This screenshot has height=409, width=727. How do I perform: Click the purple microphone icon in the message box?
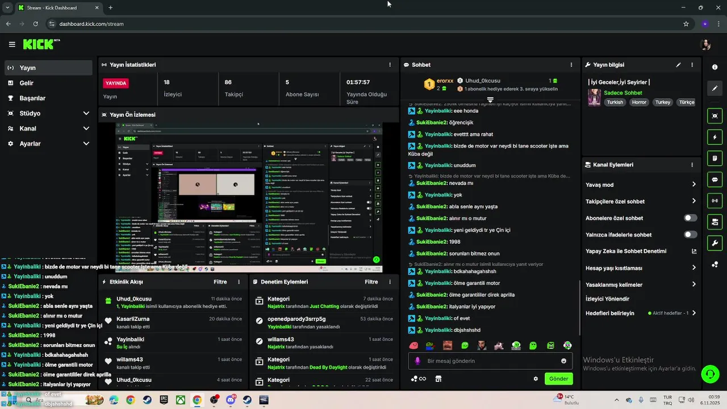[x=417, y=361]
